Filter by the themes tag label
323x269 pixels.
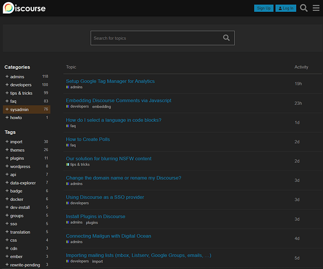tap(17, 150)
